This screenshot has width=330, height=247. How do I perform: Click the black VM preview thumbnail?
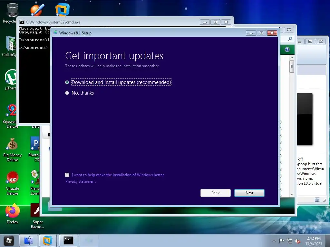tap(305, 119)
